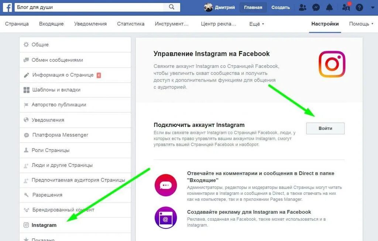Click the Facebook logo icon
Viewport: 378px width, 241px height.
pyautogui.click(x=7, y=7)
